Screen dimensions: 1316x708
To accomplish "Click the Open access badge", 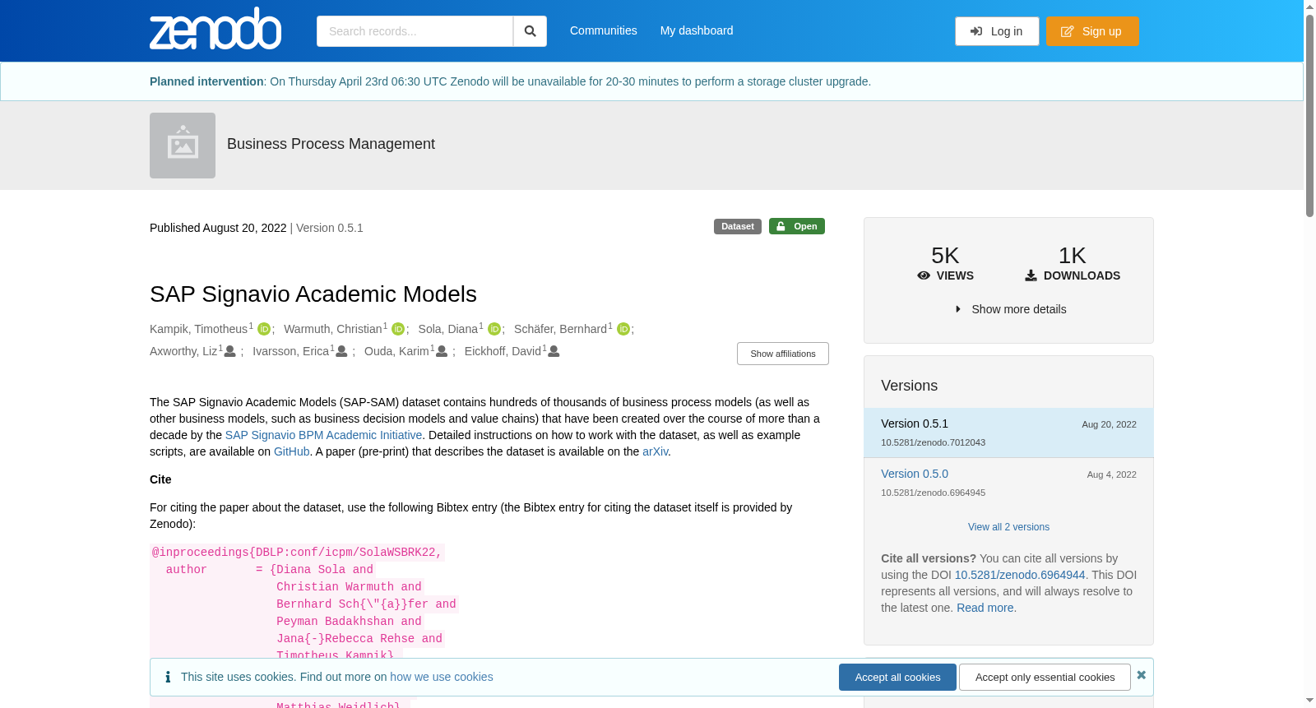I will (x=797, y=226).
